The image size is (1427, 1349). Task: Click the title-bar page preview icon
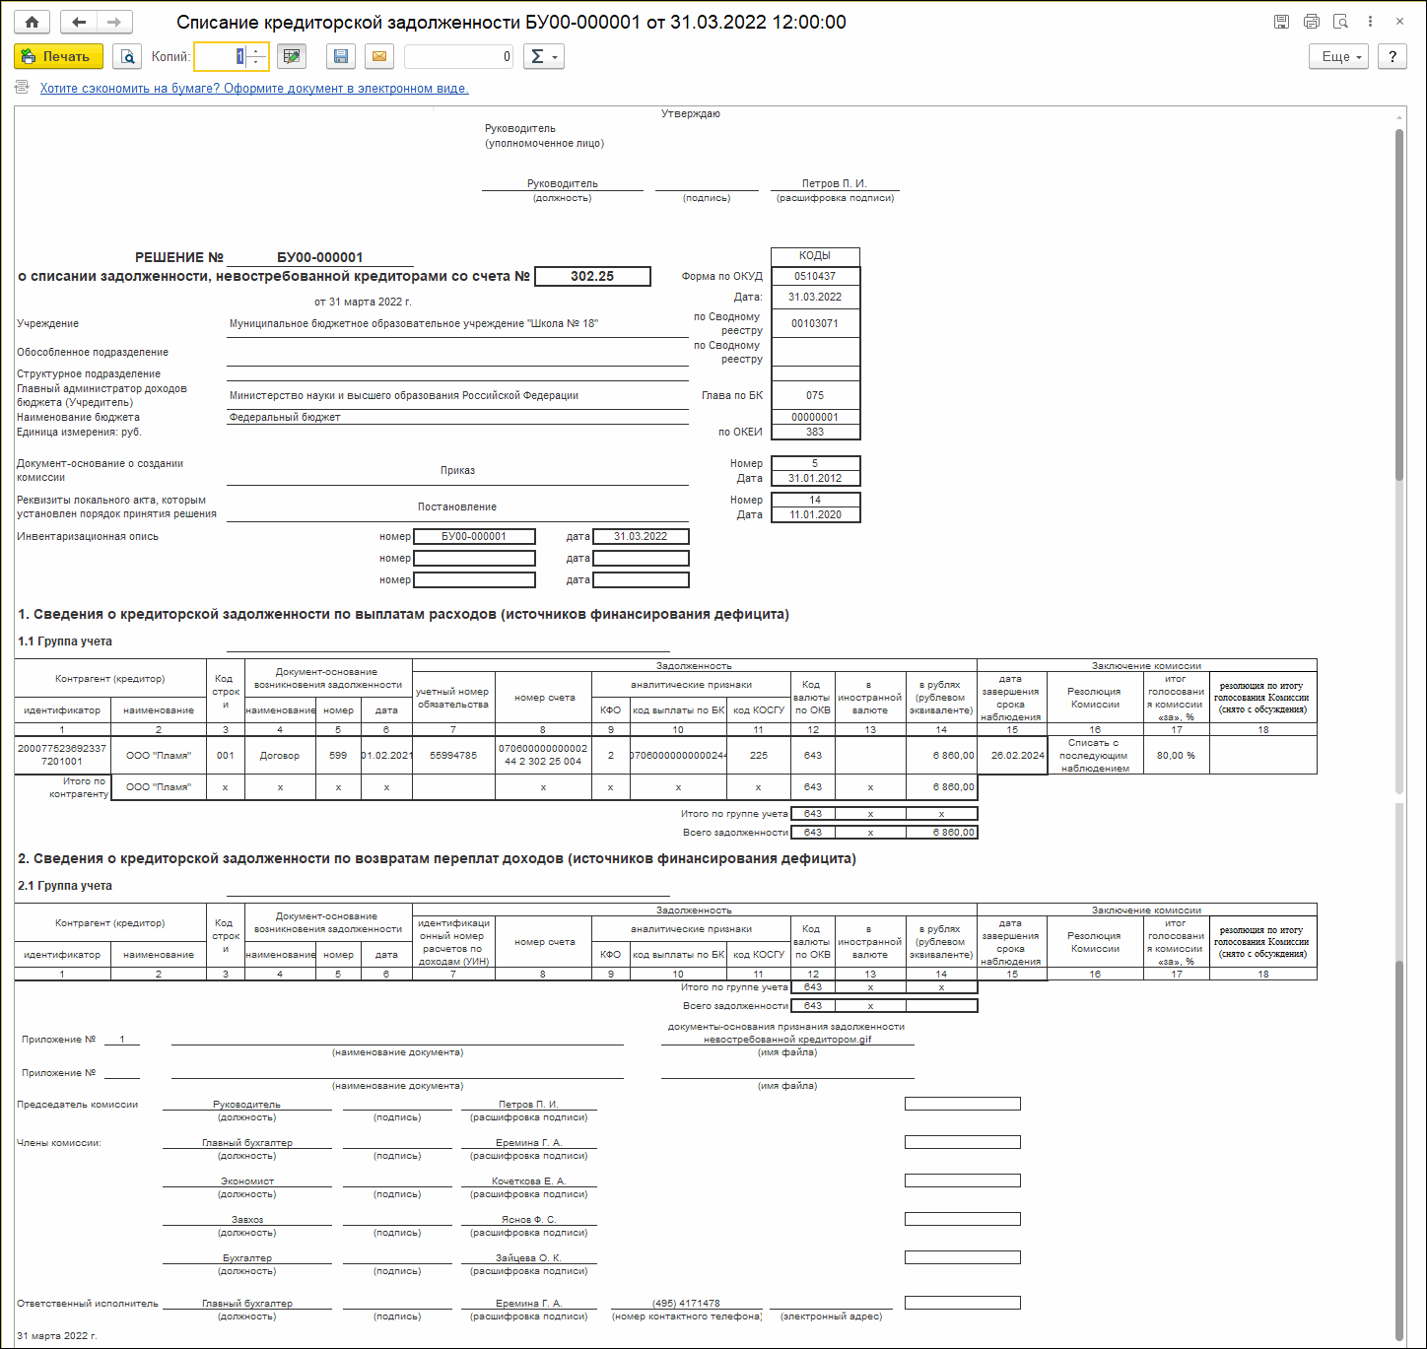(x=1340, y=22)
